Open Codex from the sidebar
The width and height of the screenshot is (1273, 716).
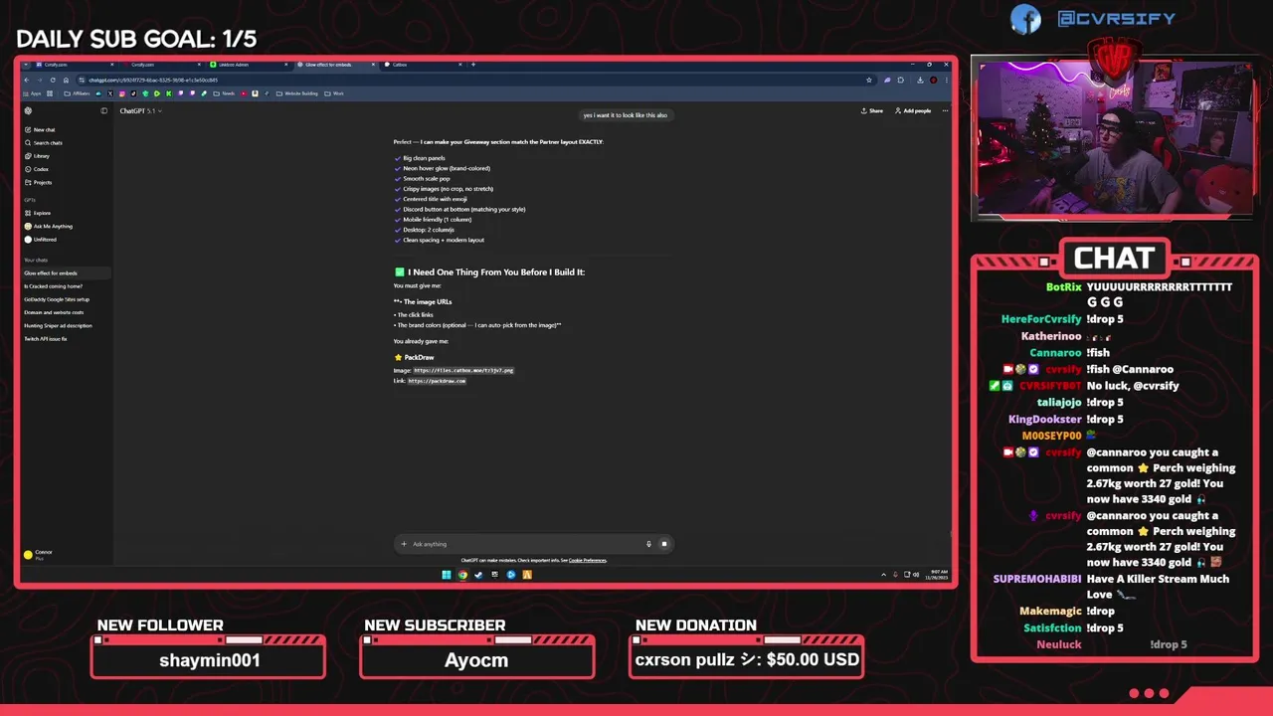(37, 169)
